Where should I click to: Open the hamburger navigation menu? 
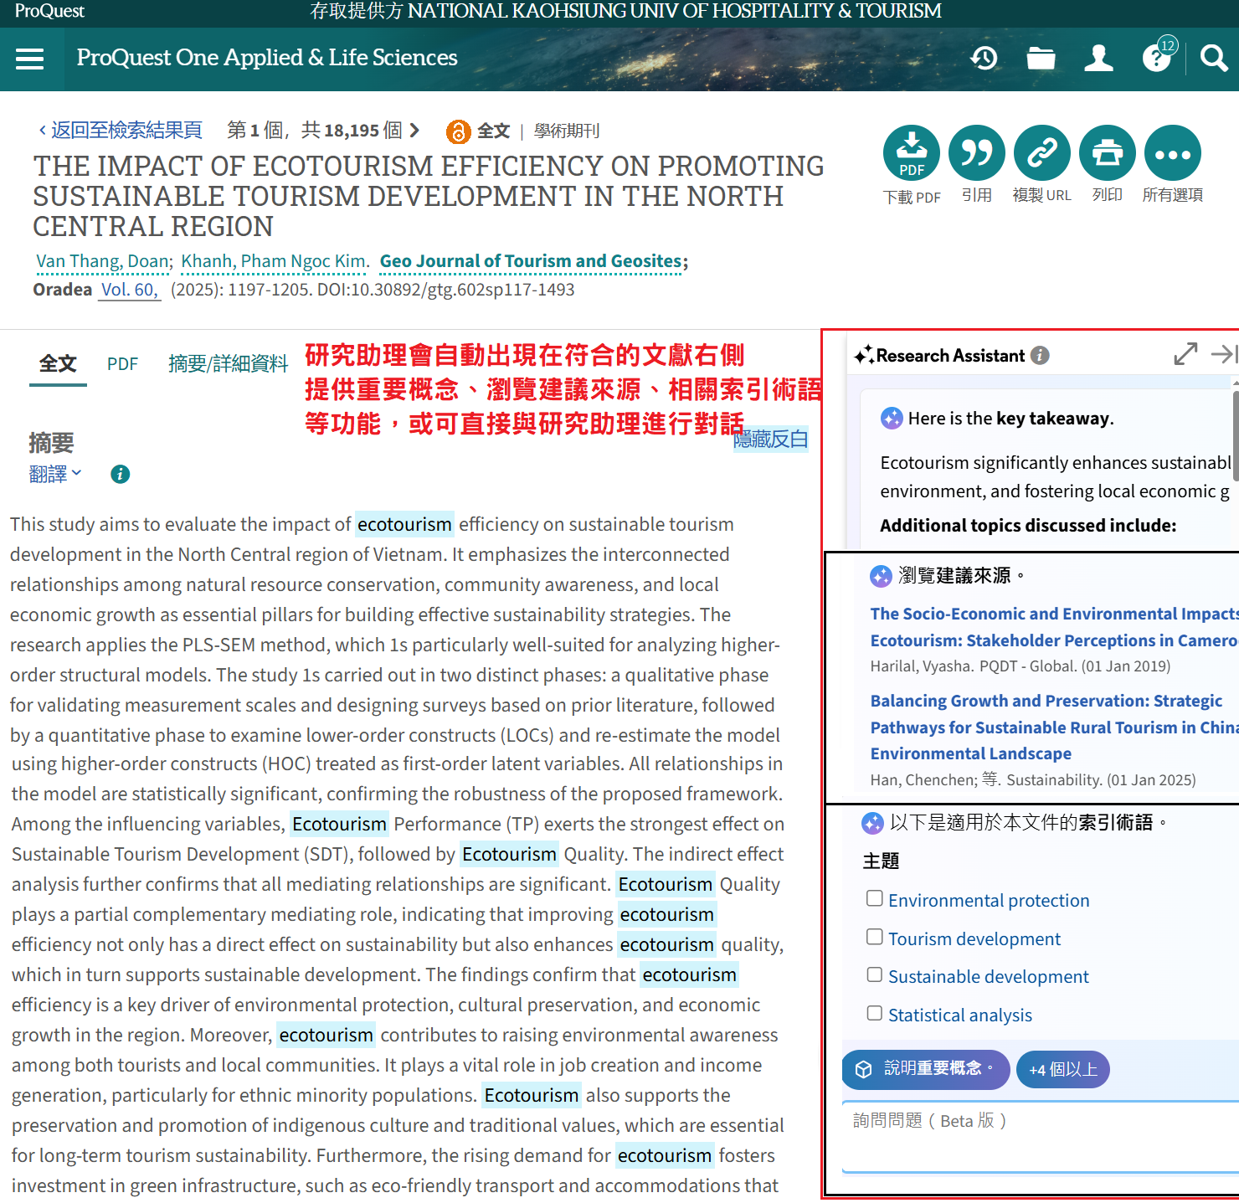coord(29,59)
